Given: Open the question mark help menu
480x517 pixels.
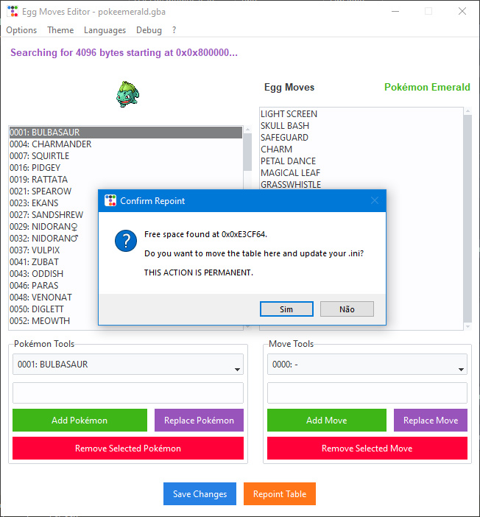Looking at the screenshot, I should tap(174, 30).
